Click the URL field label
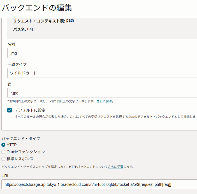197x194 pixels. 5,175
